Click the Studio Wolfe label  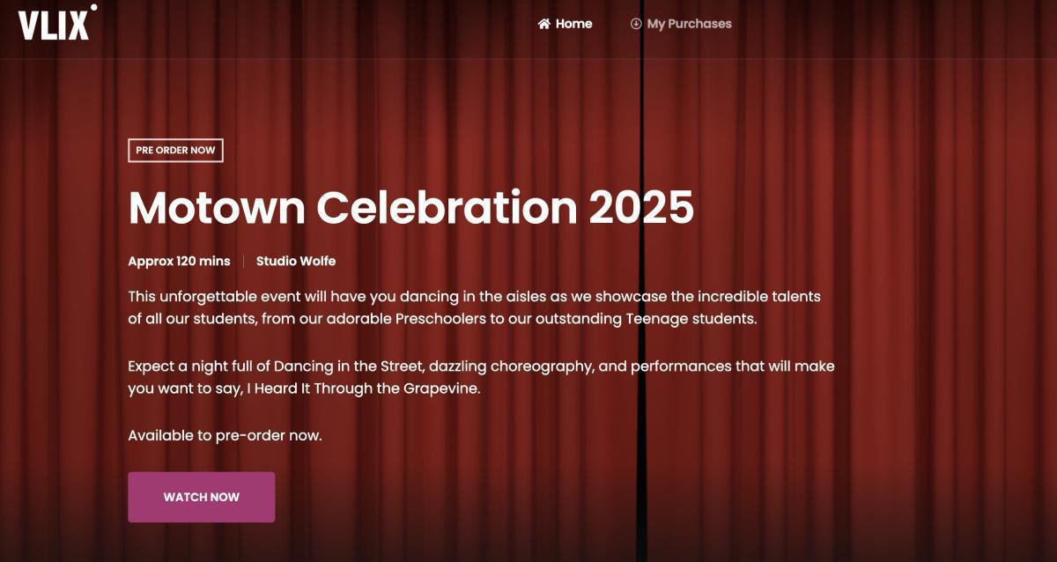click(x=295, y=261)
